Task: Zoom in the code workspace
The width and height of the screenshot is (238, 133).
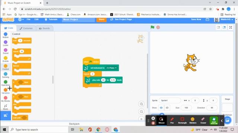Action: (x=141, y=104)
